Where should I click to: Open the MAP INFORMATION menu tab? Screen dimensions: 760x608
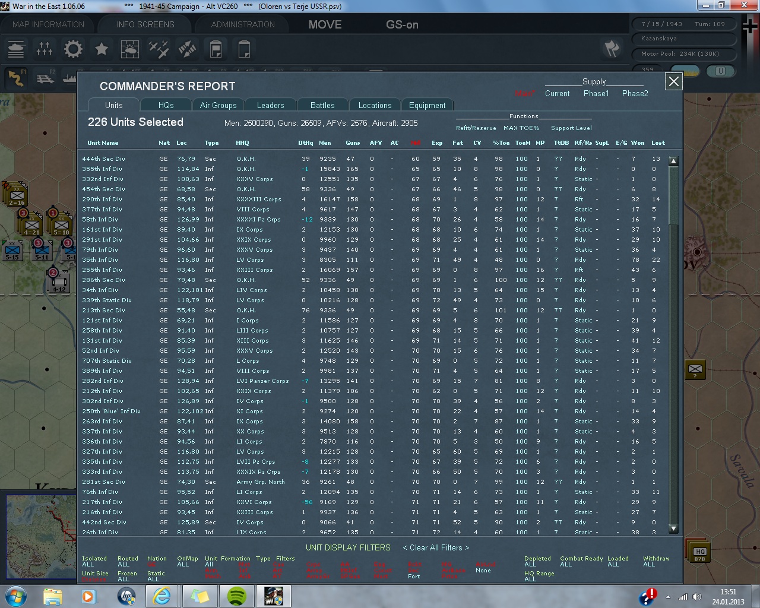48,24
